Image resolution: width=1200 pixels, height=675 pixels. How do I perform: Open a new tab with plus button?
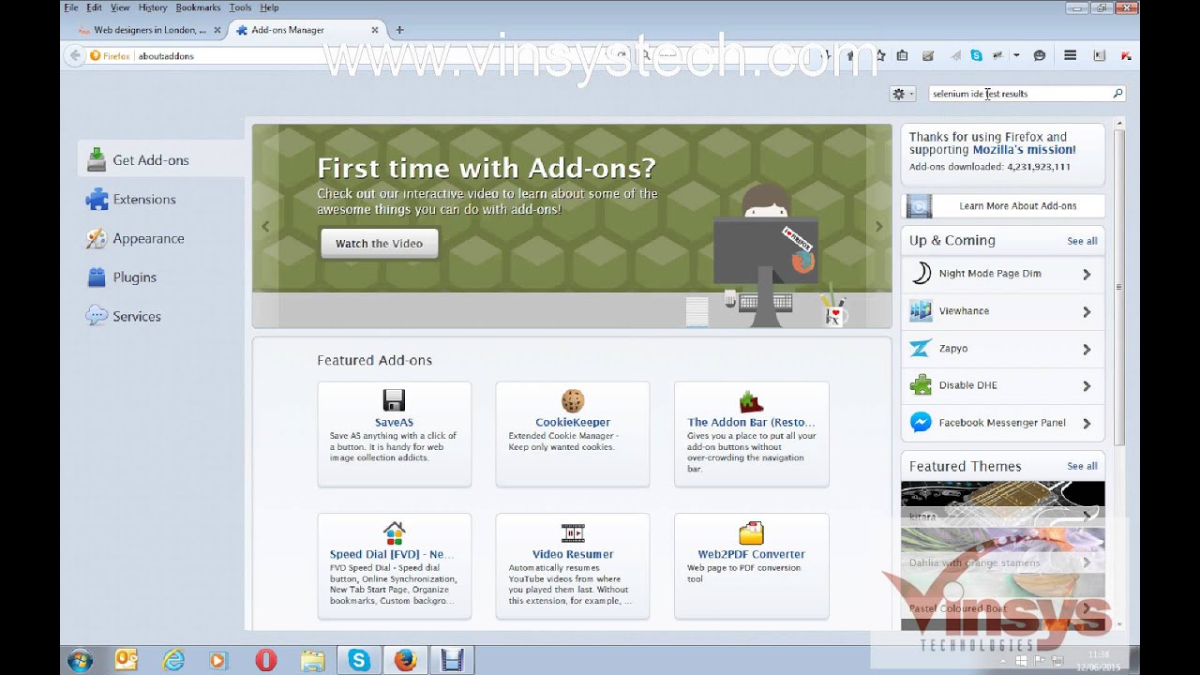tap(399, 30)
